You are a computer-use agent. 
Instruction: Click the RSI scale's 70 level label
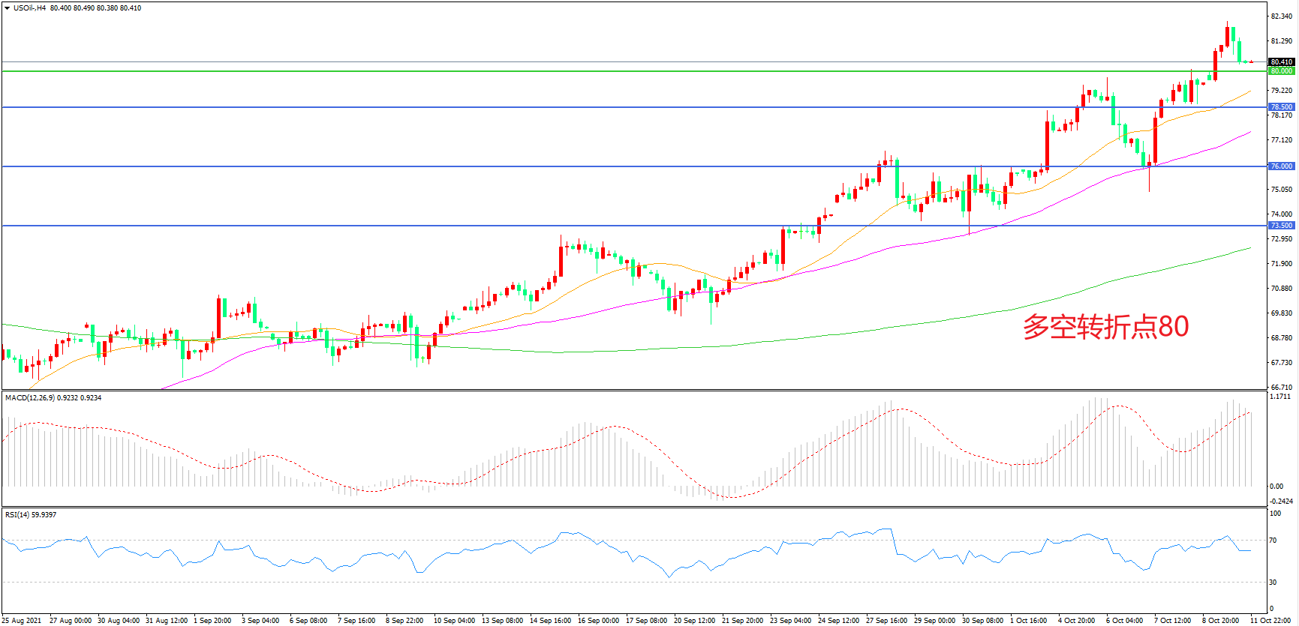coord(1273,541)
